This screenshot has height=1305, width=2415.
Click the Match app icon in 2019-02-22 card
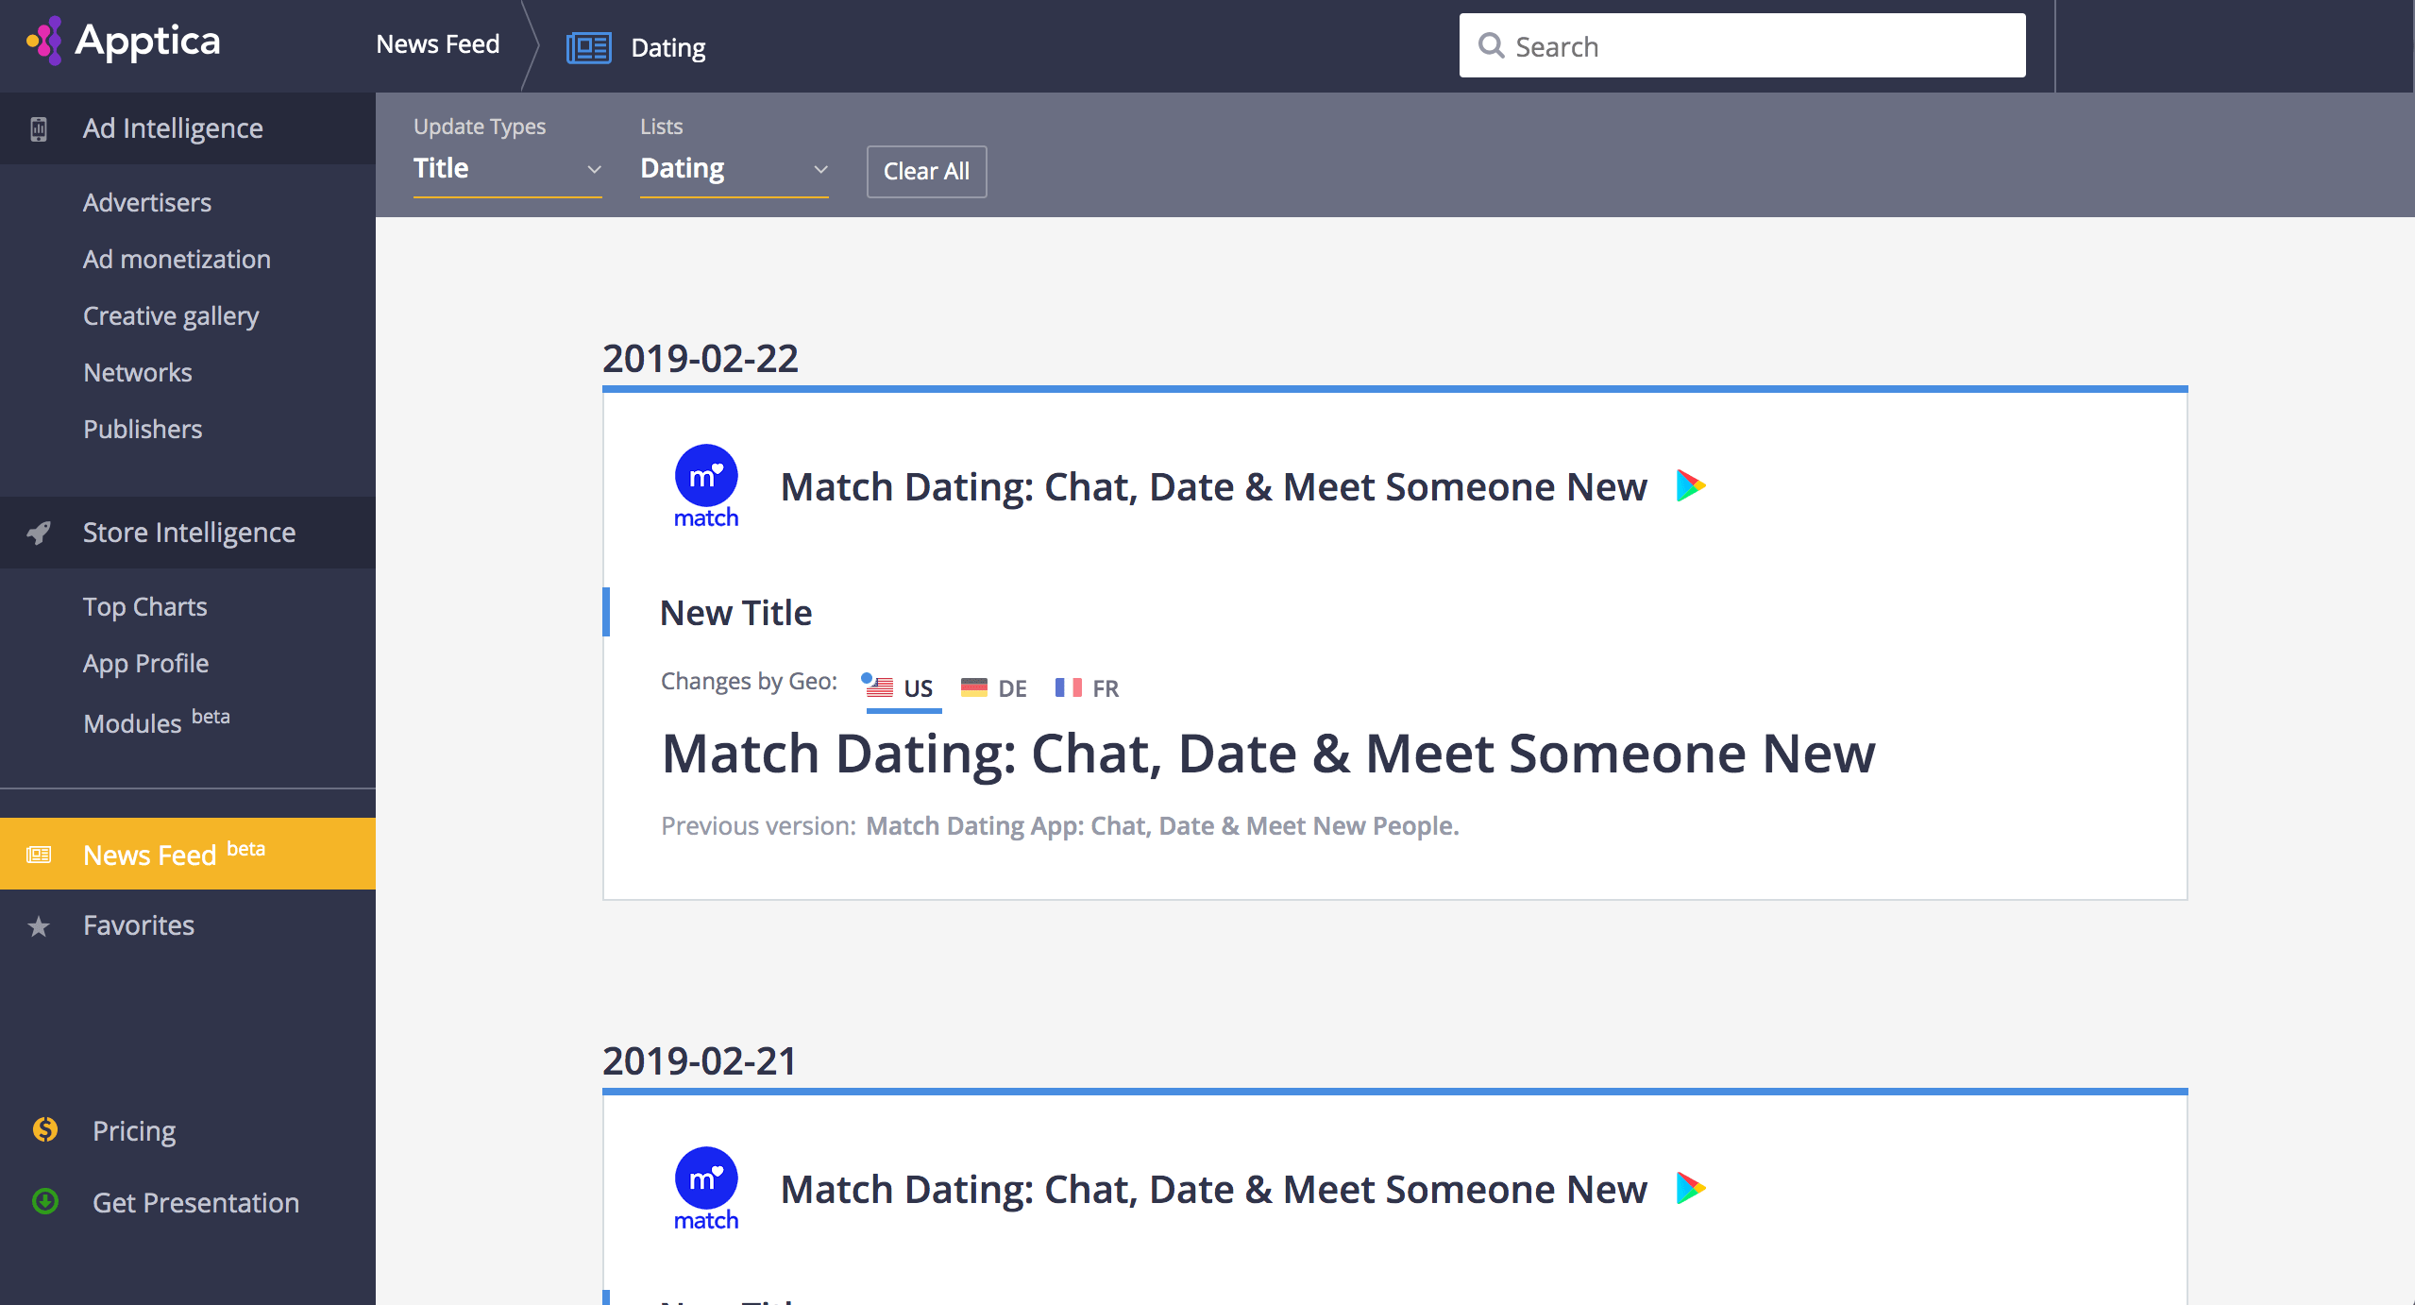click(x=706, y=486)
